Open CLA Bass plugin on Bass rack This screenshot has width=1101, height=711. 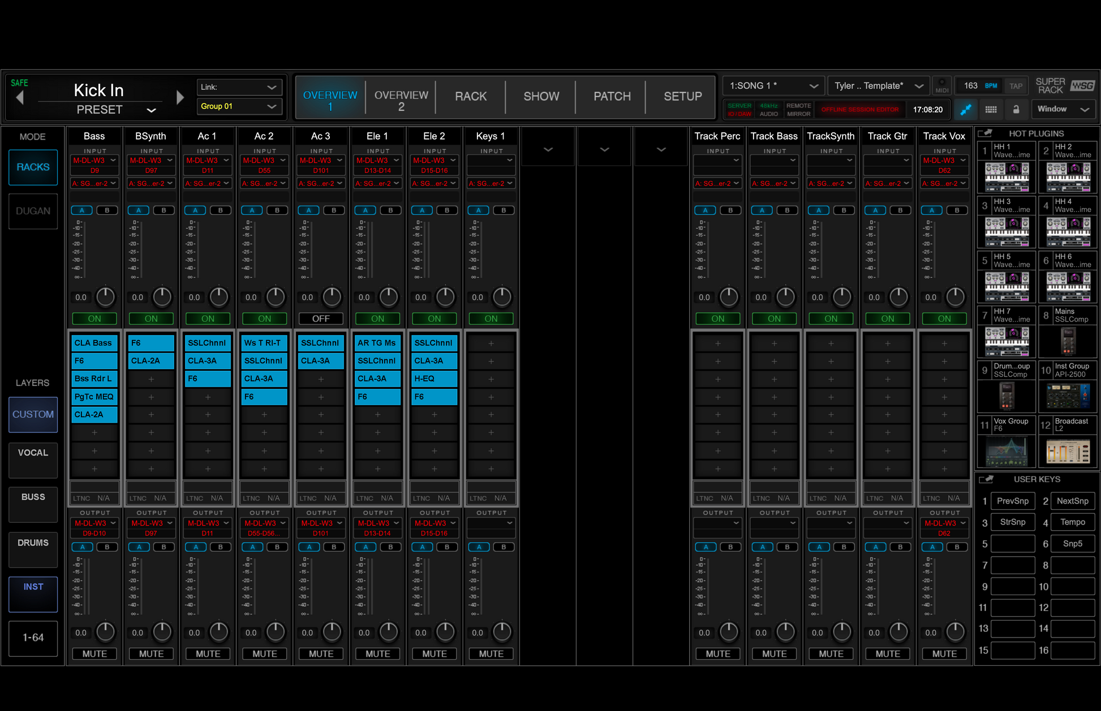[x=94, y=343]
